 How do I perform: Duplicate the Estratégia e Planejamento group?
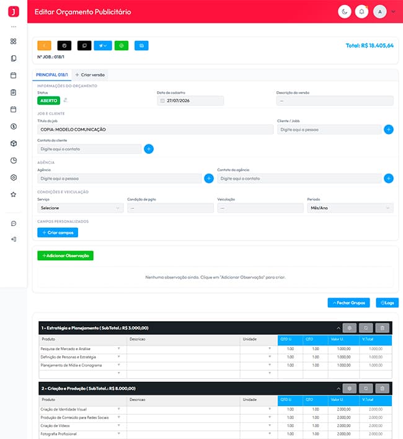366,328
